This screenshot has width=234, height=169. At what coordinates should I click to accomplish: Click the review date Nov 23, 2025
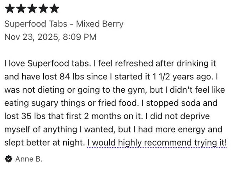32,37
